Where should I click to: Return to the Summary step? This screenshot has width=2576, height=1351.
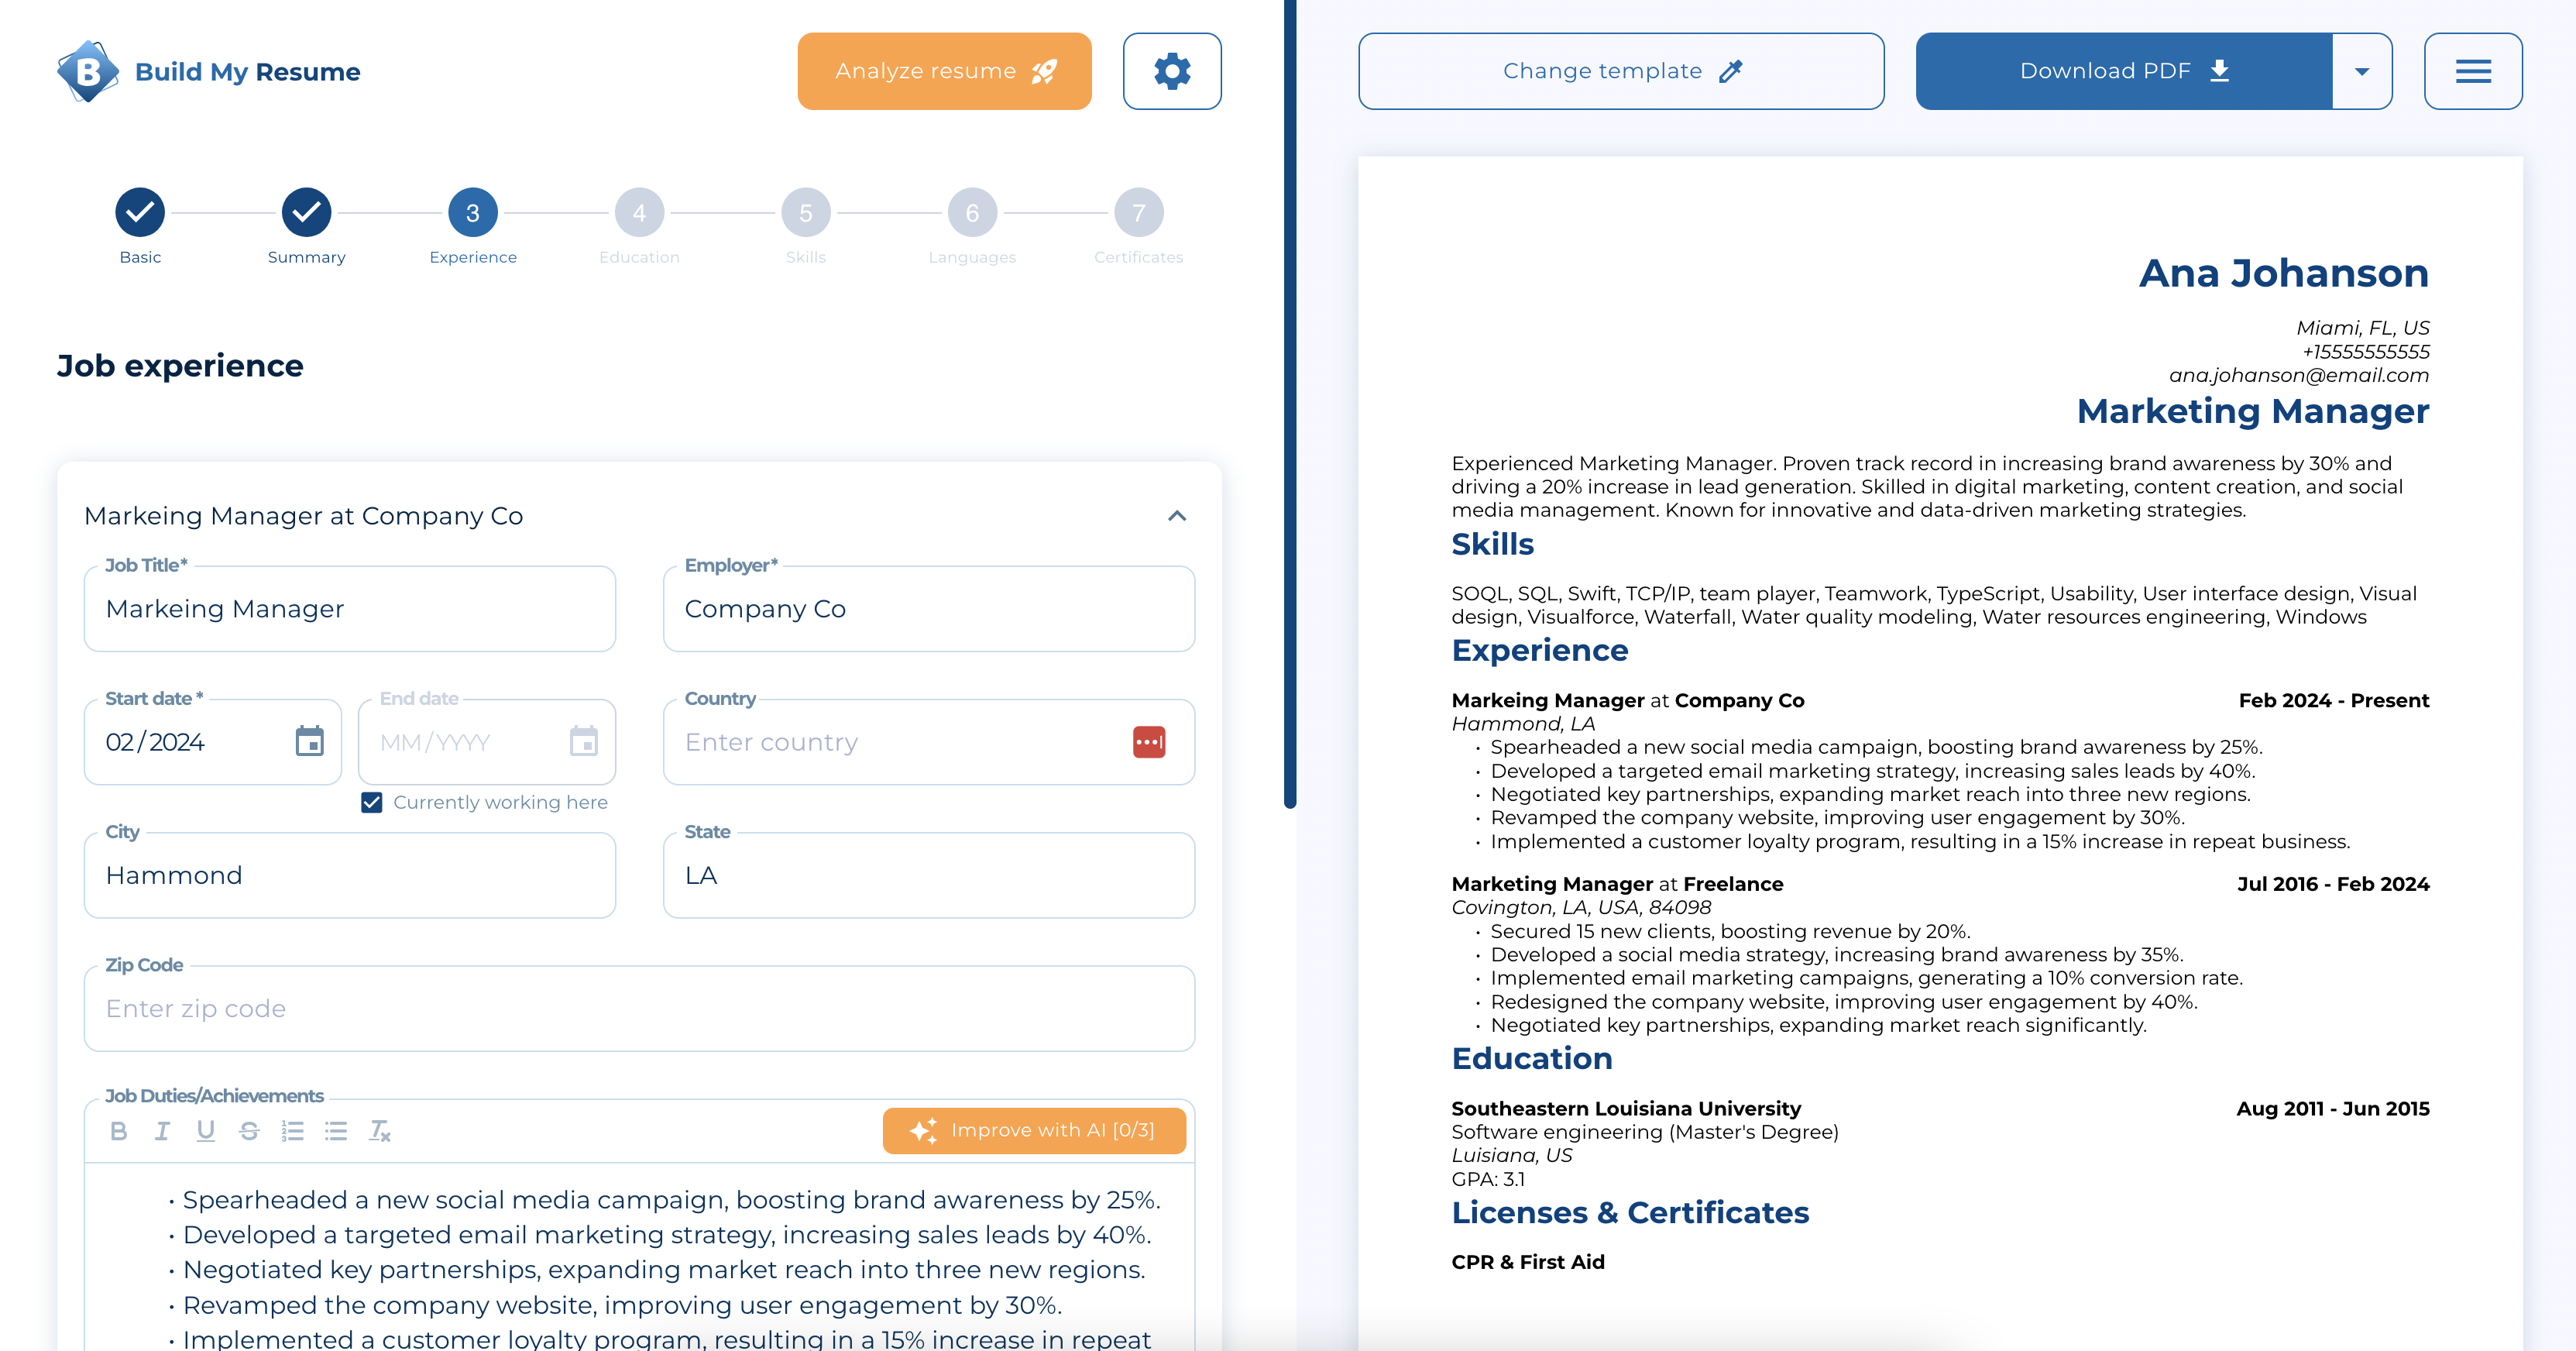coord(306,213)
